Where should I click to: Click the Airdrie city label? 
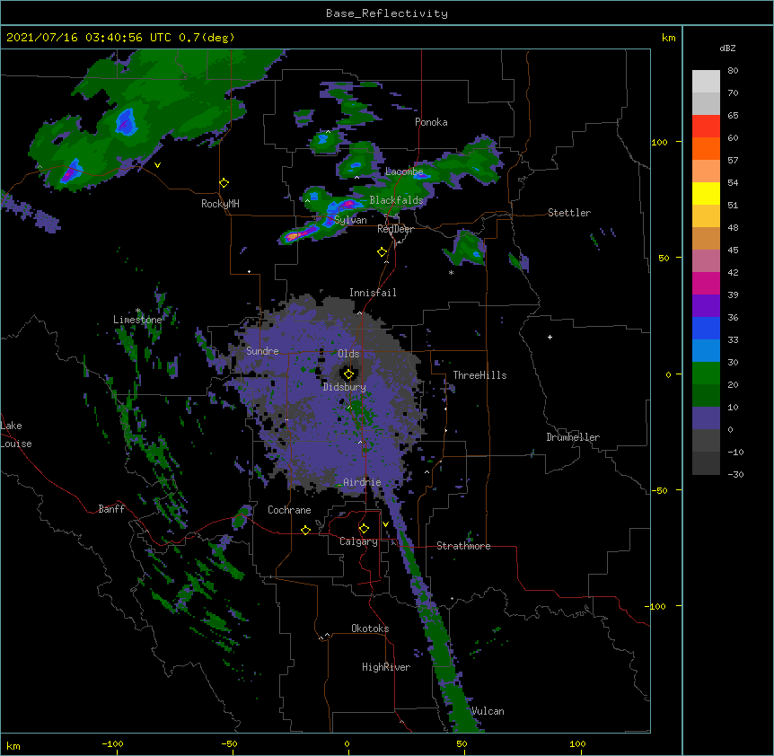(362, 482)
